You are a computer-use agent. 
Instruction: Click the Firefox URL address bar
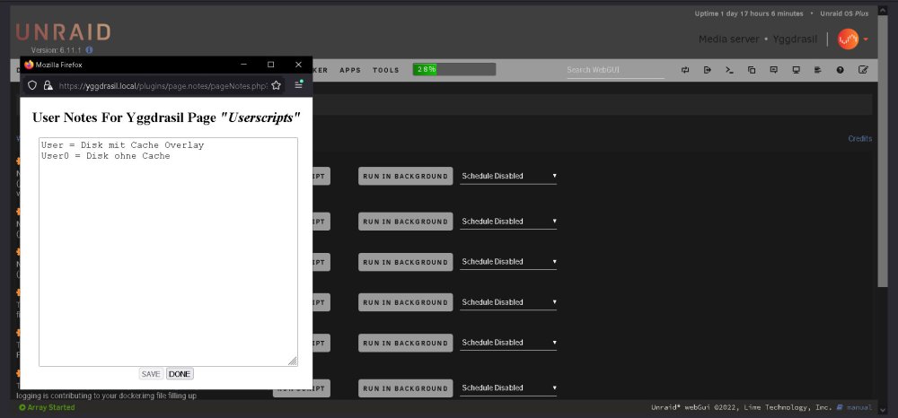[x=163, y=85]
